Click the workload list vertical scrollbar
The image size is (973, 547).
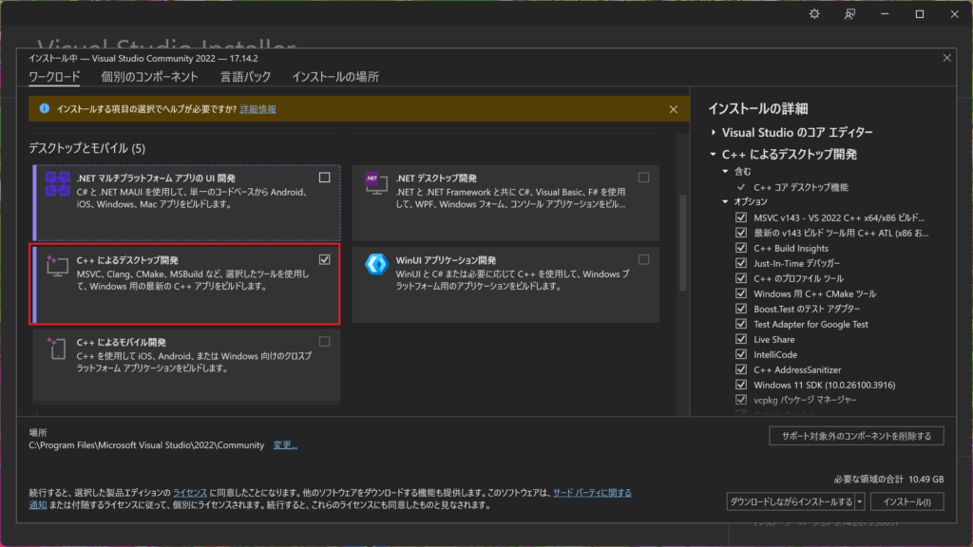[x=682, y=243]
